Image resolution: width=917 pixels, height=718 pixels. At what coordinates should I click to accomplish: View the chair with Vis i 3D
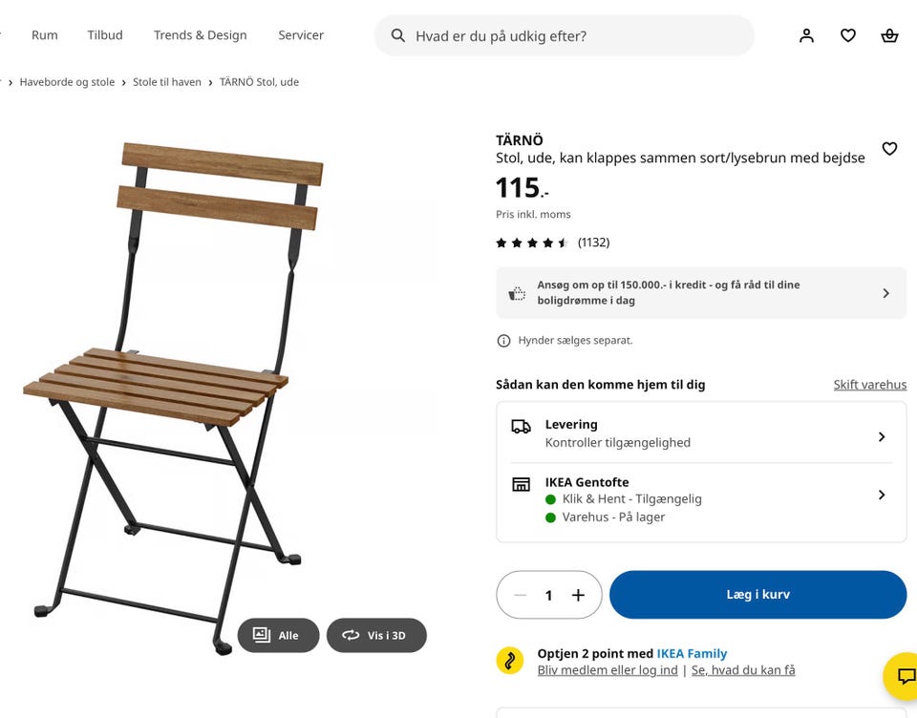coord(376,635)
